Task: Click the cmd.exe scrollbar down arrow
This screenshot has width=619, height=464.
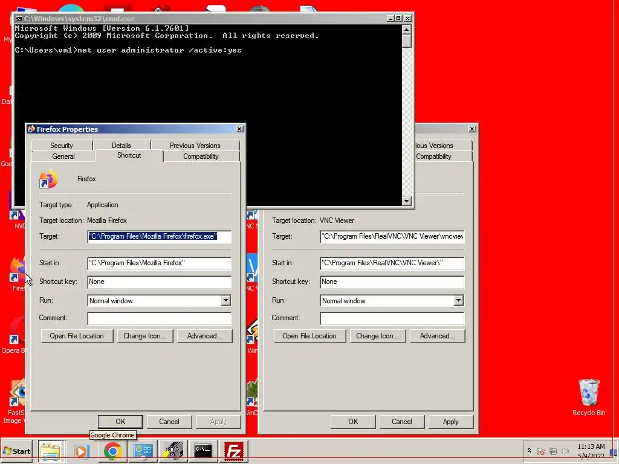Action: (407, 201)
